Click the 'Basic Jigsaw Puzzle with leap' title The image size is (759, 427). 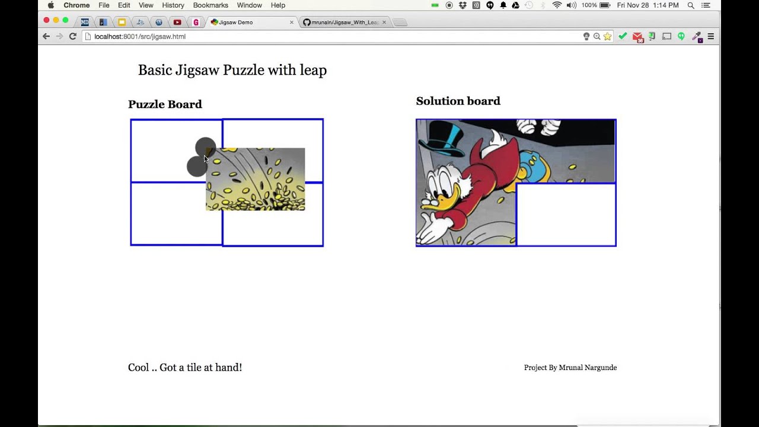232,70
